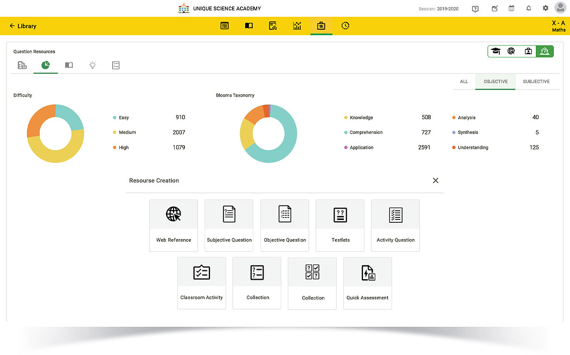
Task: Click the teal Easy legend dot
Action: pos(114,118)
